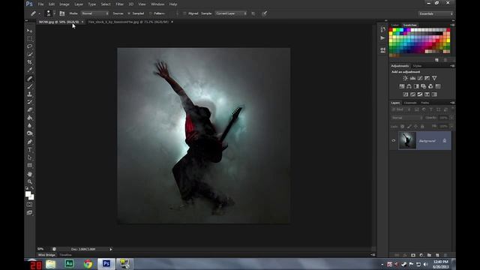
Task: Open collapsed History panel icon
Action: tap(383, 29)
